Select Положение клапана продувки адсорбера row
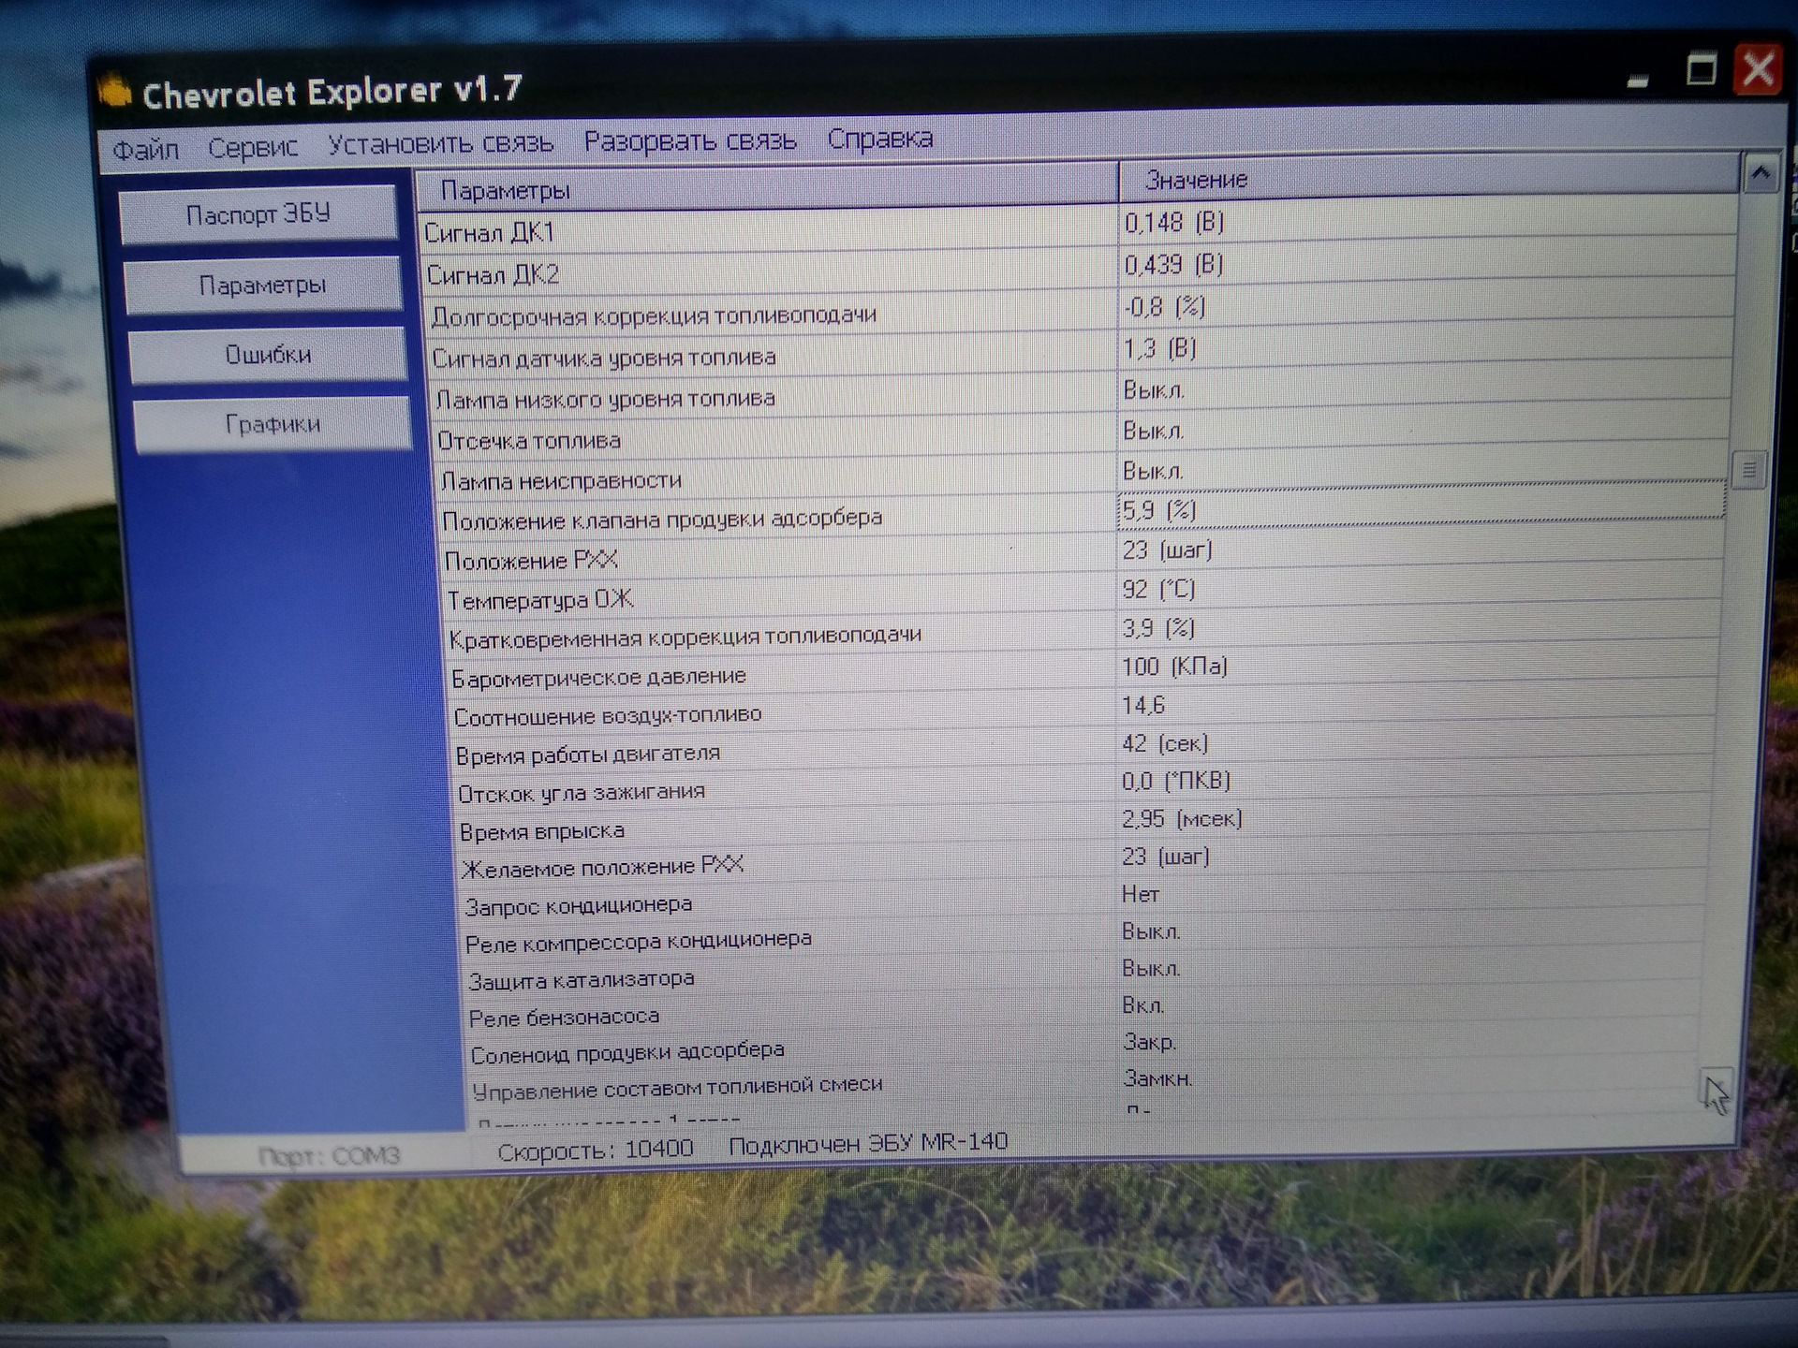The width and height of the screenshot is (1798, 1348). [1082, 514]
